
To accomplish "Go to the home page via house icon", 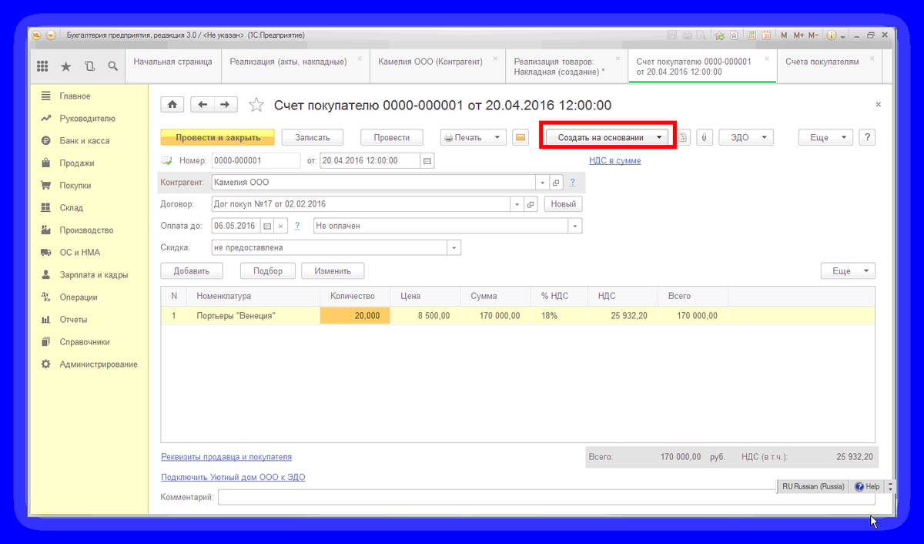I will click(172, 104).
